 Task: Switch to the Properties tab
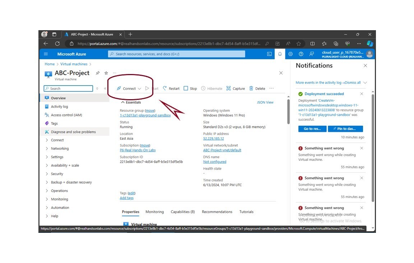(x=130, y=212)
